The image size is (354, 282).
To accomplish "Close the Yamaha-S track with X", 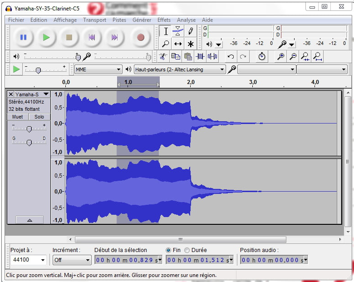I will click(x=11, y=94).
